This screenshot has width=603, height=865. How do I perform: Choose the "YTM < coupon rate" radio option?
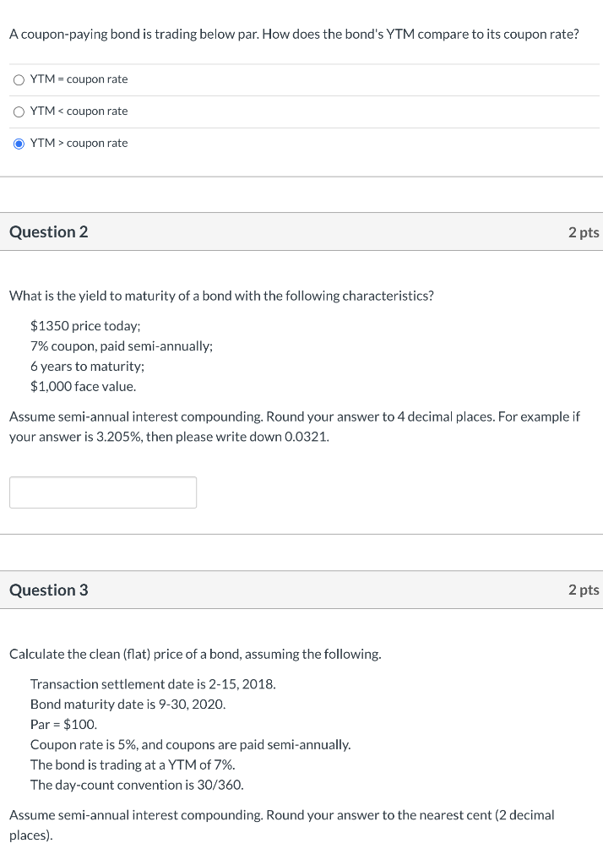point(19,112)
